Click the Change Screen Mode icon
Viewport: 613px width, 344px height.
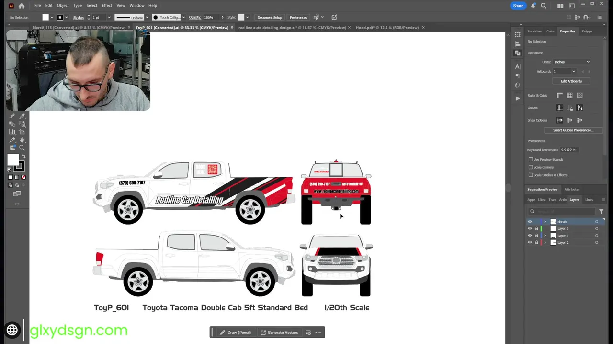17,193
